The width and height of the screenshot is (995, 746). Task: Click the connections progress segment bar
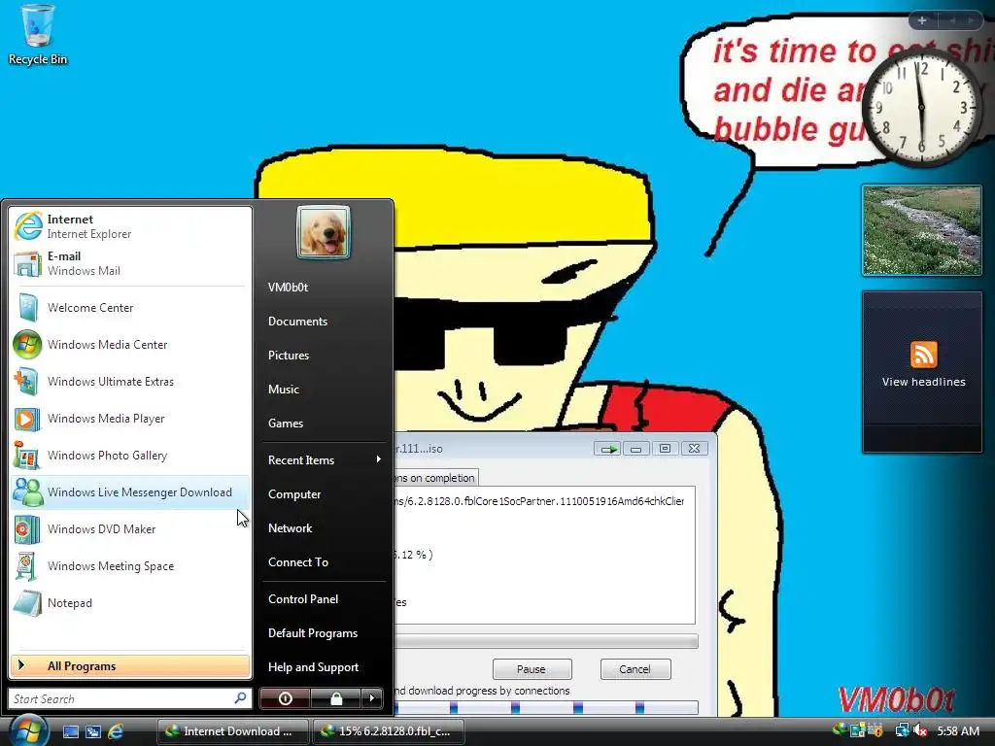[546, 707]
